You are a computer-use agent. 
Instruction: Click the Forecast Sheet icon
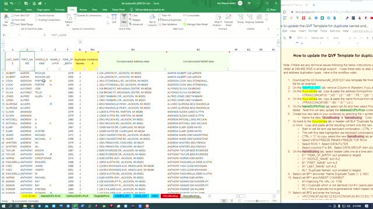coord(228,20)
